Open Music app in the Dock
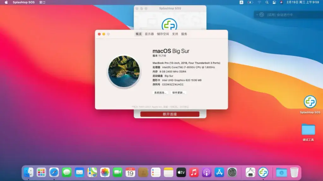This screenshot has height=181, width=323. 194,173
